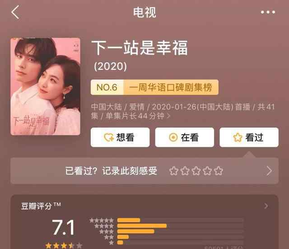Screen dimensions: 289x249
Task: Open the 下一站是幸福 poster image
Action: click(45, 86)
